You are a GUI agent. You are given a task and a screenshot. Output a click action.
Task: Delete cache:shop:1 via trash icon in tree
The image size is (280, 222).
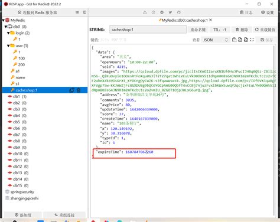pyautogui.click(x=79, y=90)
